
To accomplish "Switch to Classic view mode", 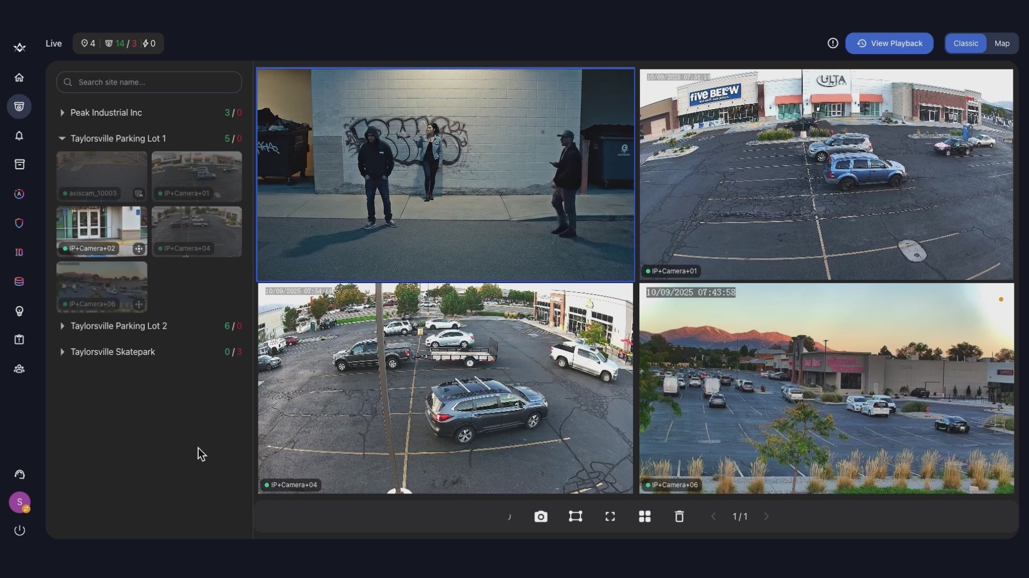I will pyautogui.click(x=965, y=43).
